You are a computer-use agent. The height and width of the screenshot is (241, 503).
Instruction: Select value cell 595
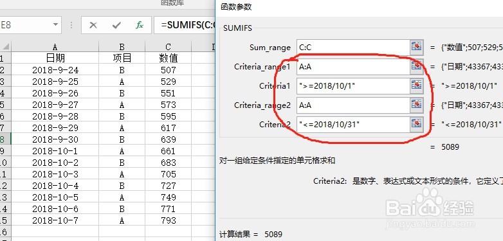[168, 116]
